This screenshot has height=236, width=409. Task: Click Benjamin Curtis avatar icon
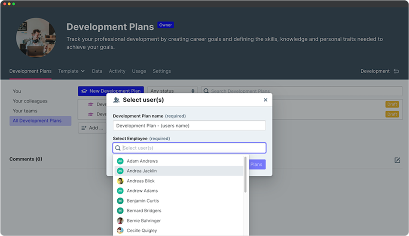[x=120, y=201]
